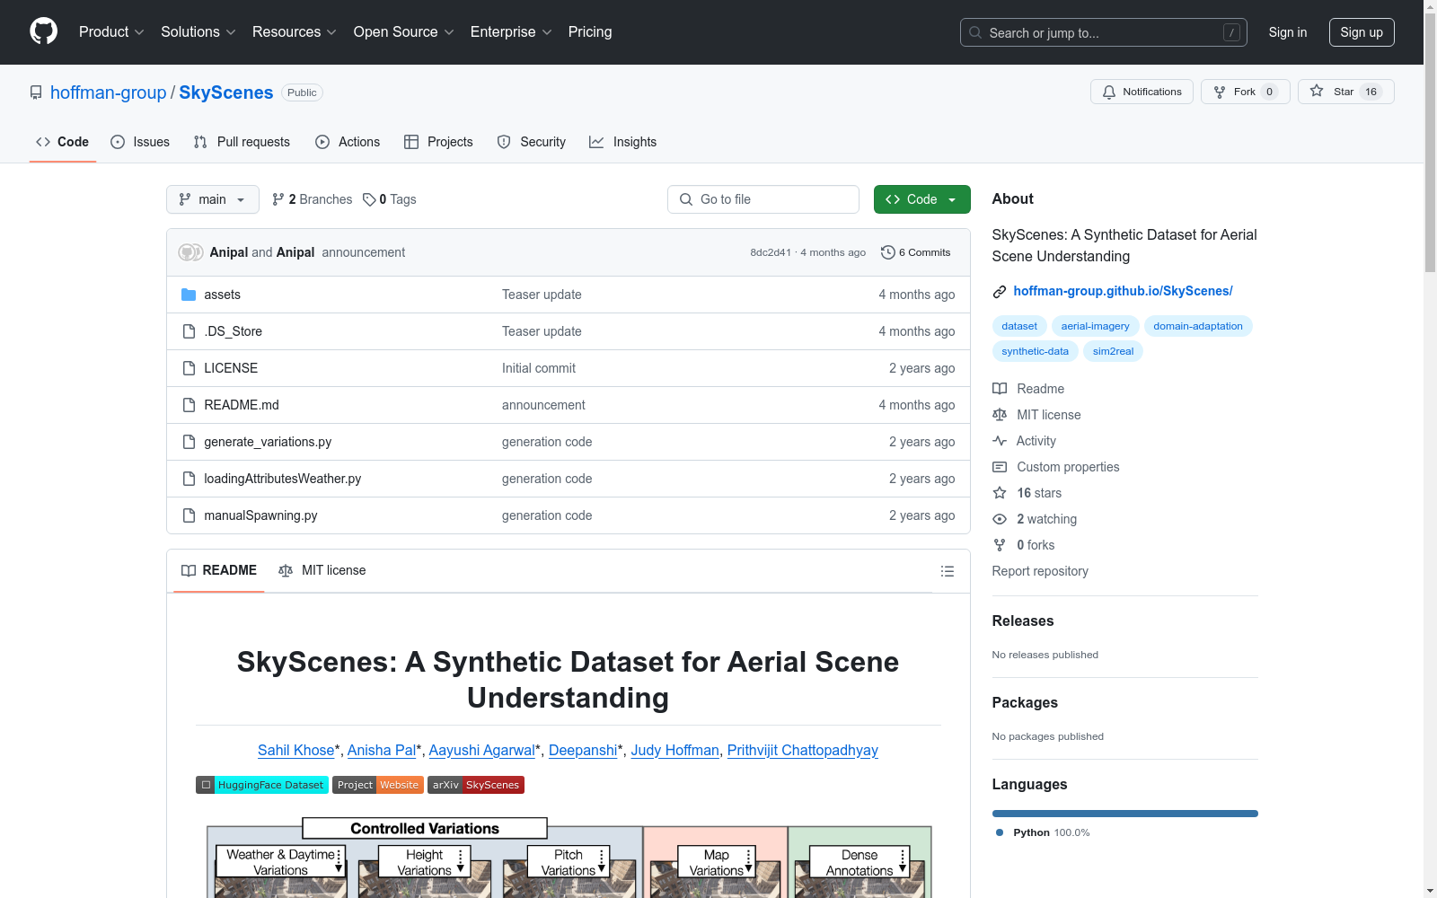1437x898 pixels.
Task: Click the arXiv SkyScenes badge
Action: (476, 785)
